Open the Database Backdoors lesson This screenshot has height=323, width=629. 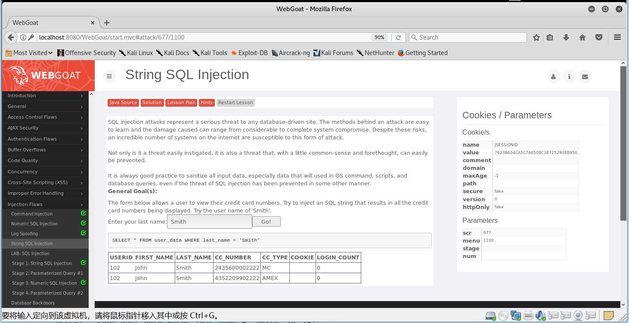[33, 303]
